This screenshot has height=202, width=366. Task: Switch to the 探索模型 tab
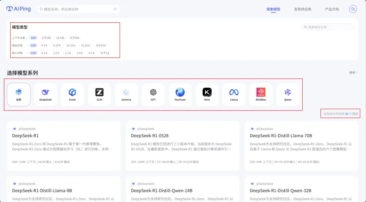coord(273,9)
